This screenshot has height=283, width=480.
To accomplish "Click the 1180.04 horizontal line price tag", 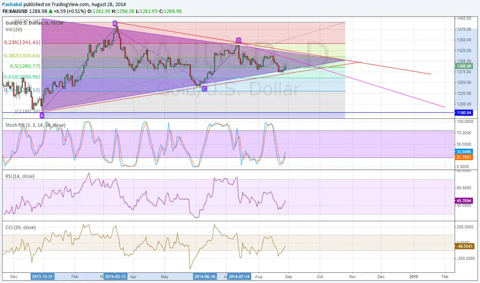I will coord(464,113).
